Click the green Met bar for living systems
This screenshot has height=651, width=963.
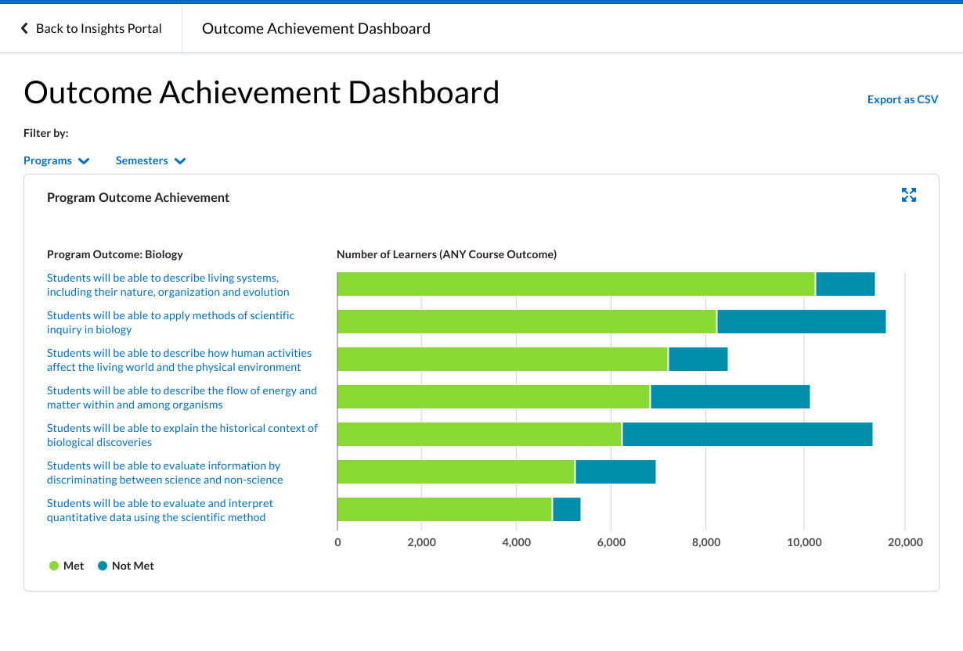[x=575, y=284]
